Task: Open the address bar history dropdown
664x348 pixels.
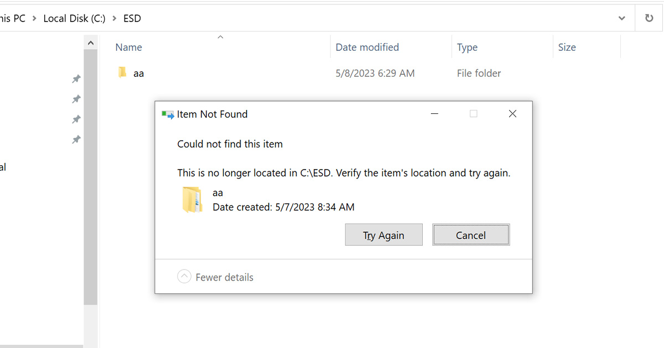Action: point(621,18)
